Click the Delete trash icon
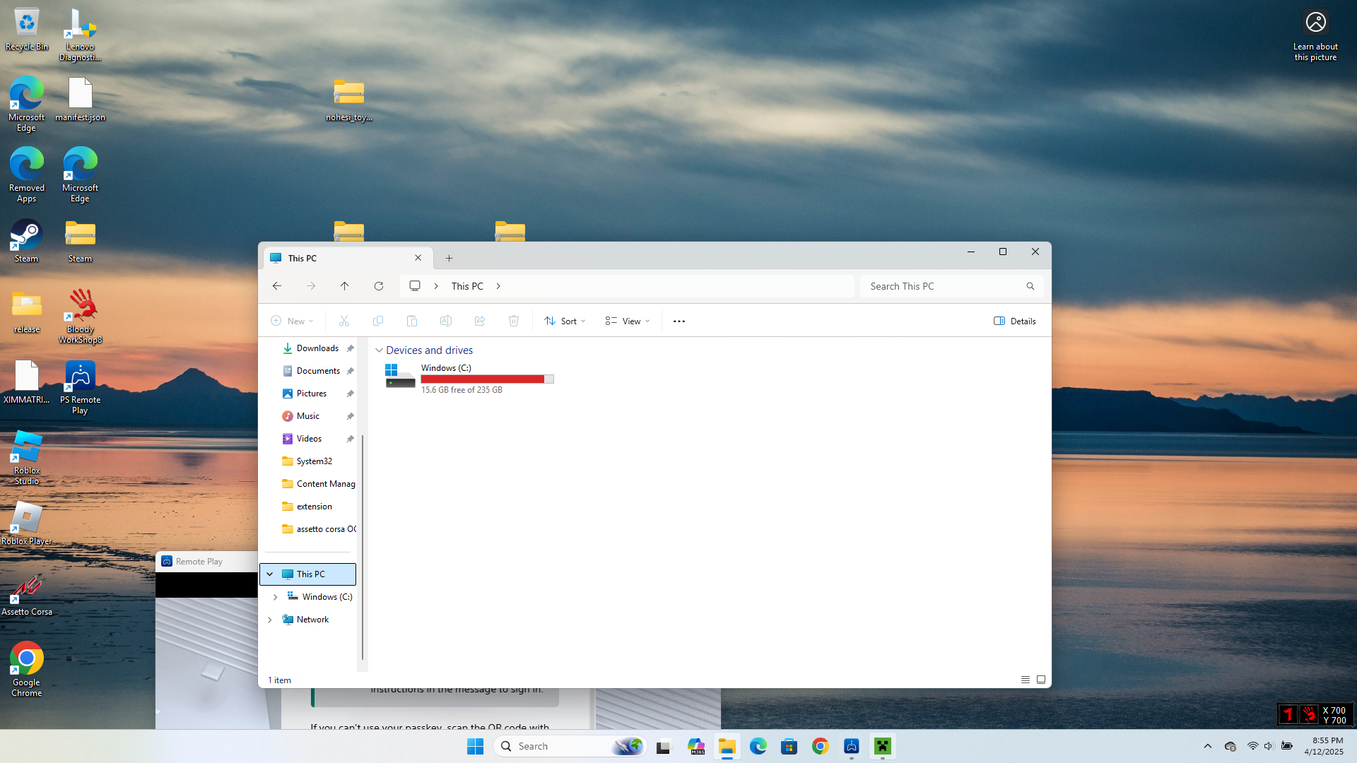This screenshot has width=1357, height=763. [x=514, y=321]
